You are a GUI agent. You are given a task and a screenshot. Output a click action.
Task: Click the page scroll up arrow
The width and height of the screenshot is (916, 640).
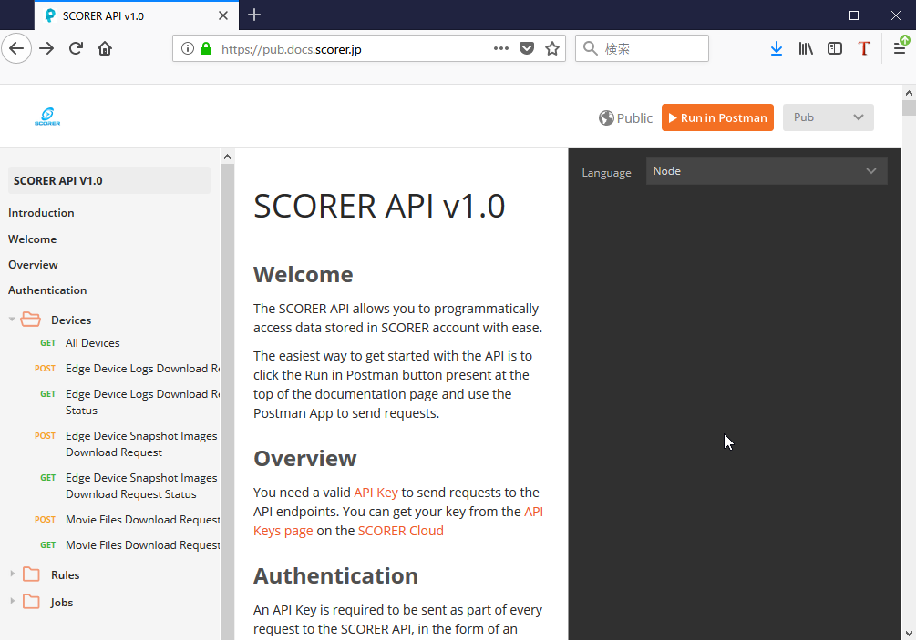pyautogui.click(x=909, y=93)
